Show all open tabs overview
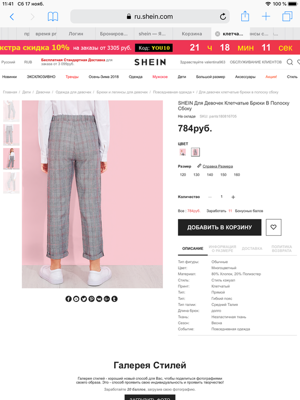 point(287,17)
